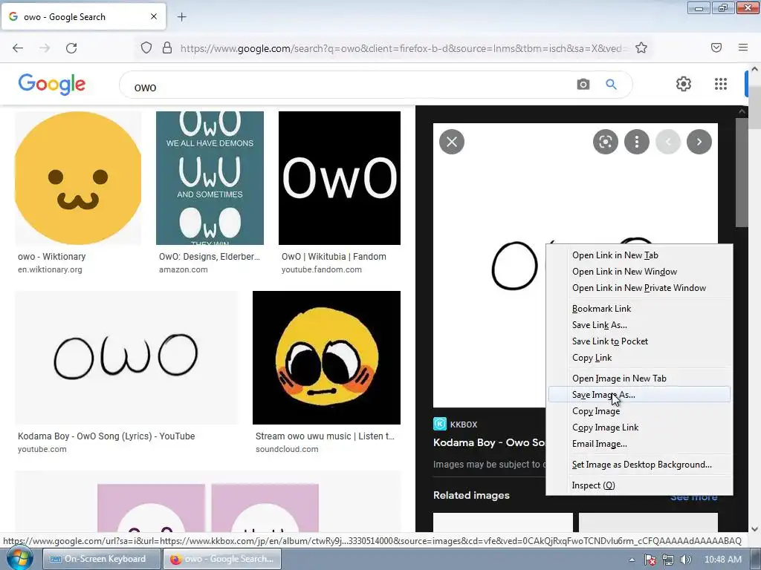Viewport: 761px width, 570px height.
Task: Click the KKBOX source link in preview
Action: tap(464, 425)
